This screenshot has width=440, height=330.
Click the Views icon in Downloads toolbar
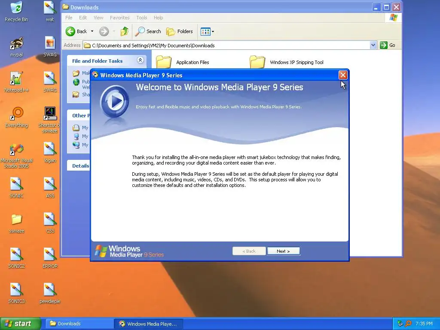pos(205,32)
